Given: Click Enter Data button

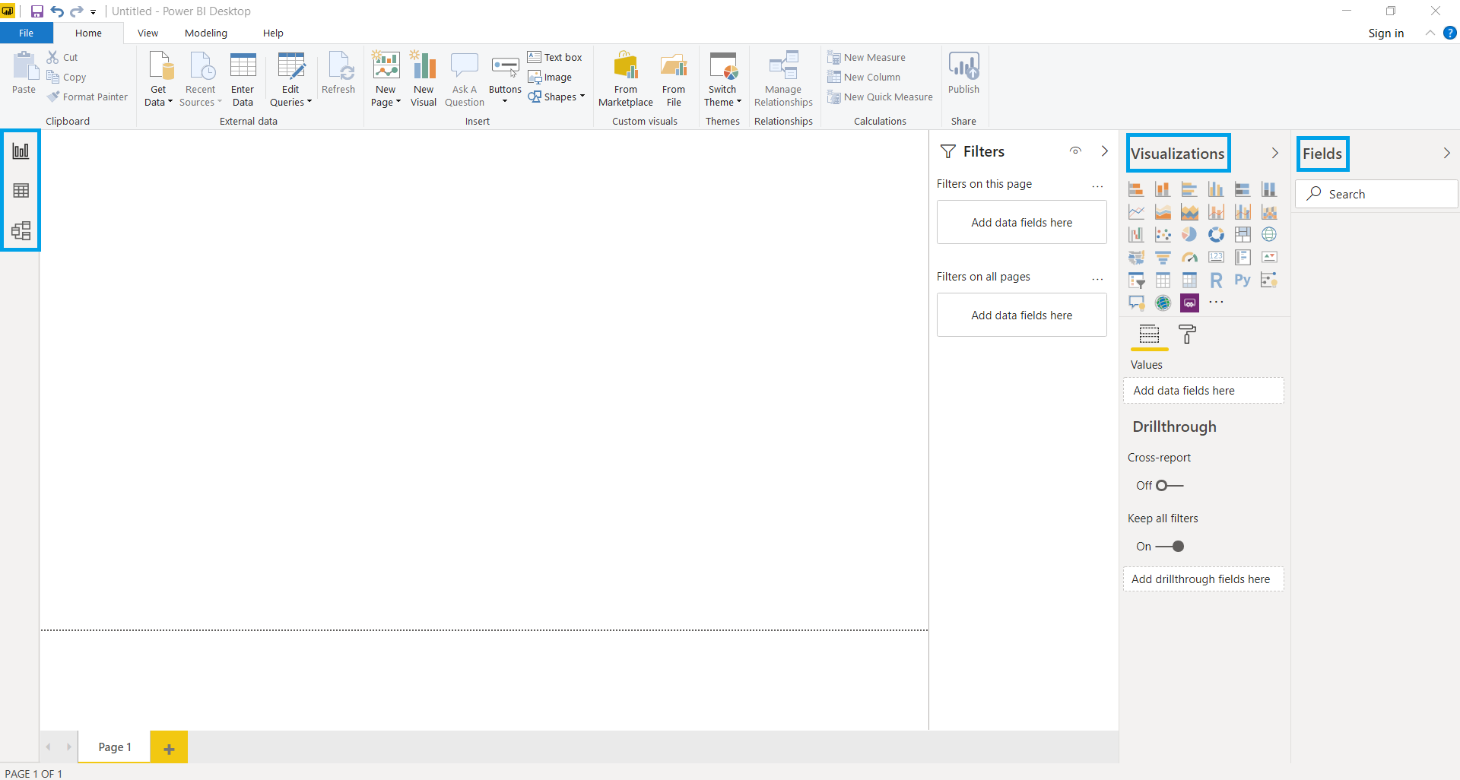Looking at the screenshot, I should 243,80.
